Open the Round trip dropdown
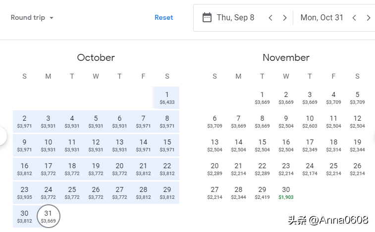This screenshot has width=375, height=232. [x=32, y=17]
